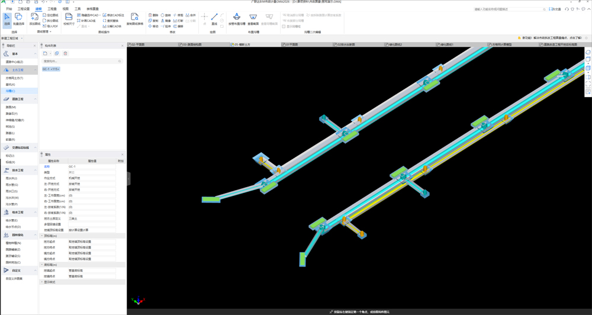The height and width of the screenshot is (315, 592).
Task: Open the 复制图纸表格 copy drawing table tool
Action: pyautogui.click(x=135, y=20)
